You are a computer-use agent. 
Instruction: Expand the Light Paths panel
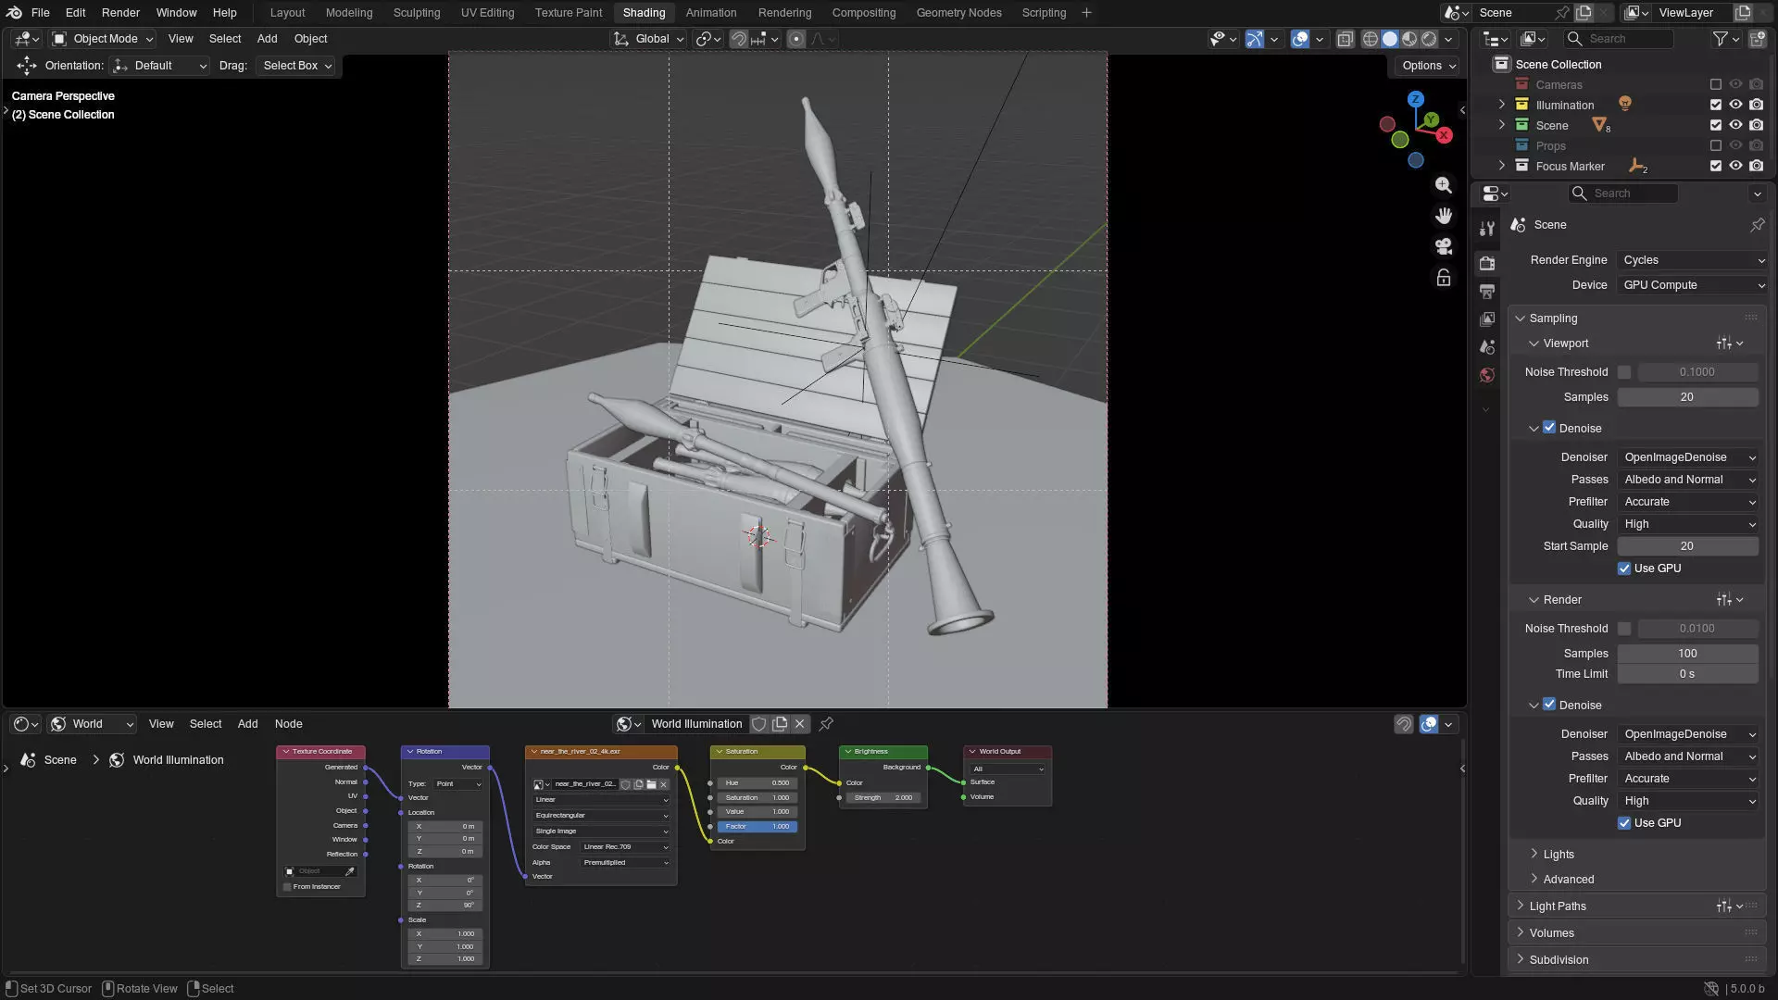(x=1557, y=906)
